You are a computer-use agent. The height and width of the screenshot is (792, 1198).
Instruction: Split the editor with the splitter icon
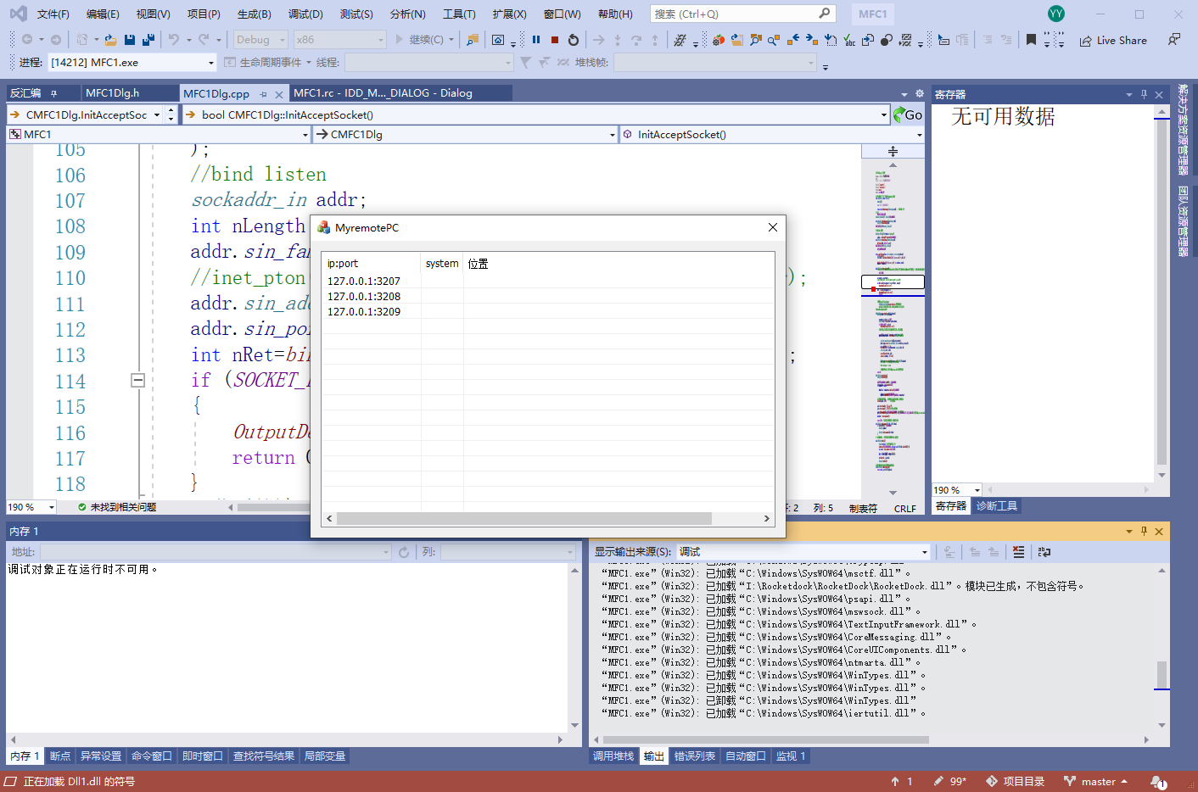[893, 151]
